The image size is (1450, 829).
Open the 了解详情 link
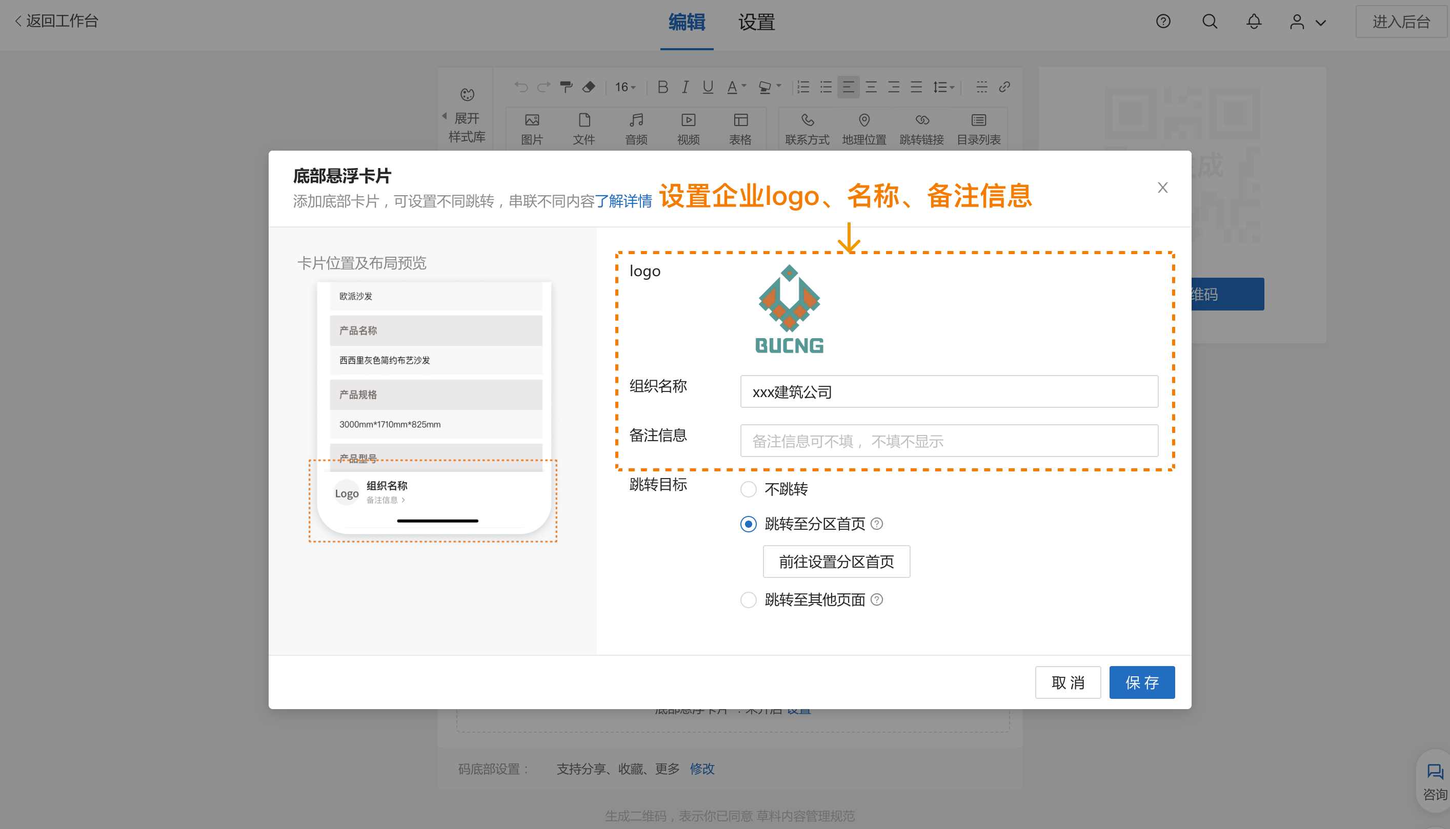623,201
